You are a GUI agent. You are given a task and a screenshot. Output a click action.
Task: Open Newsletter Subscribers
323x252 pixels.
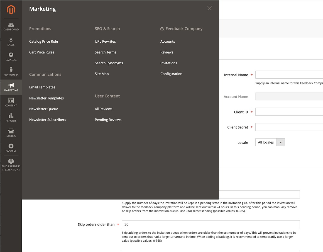tap(48, 120)
